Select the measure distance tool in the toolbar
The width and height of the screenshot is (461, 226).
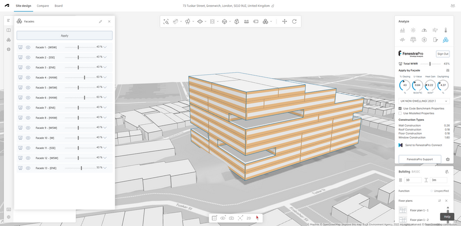click(247, 21)
